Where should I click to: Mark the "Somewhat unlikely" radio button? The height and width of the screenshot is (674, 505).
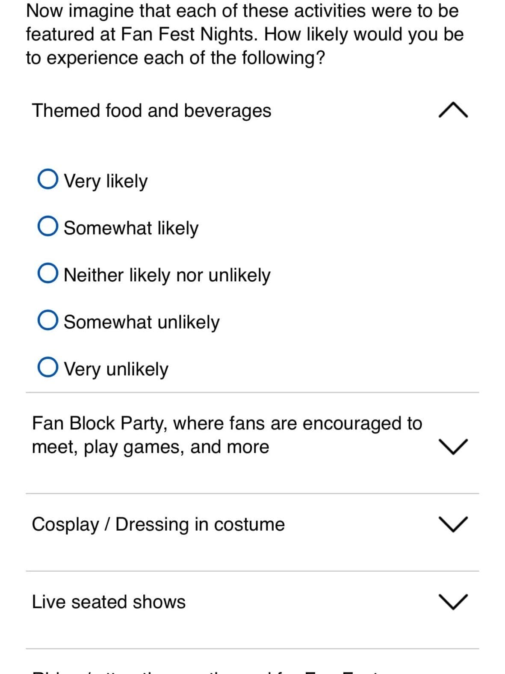click(x=47, y=321)
